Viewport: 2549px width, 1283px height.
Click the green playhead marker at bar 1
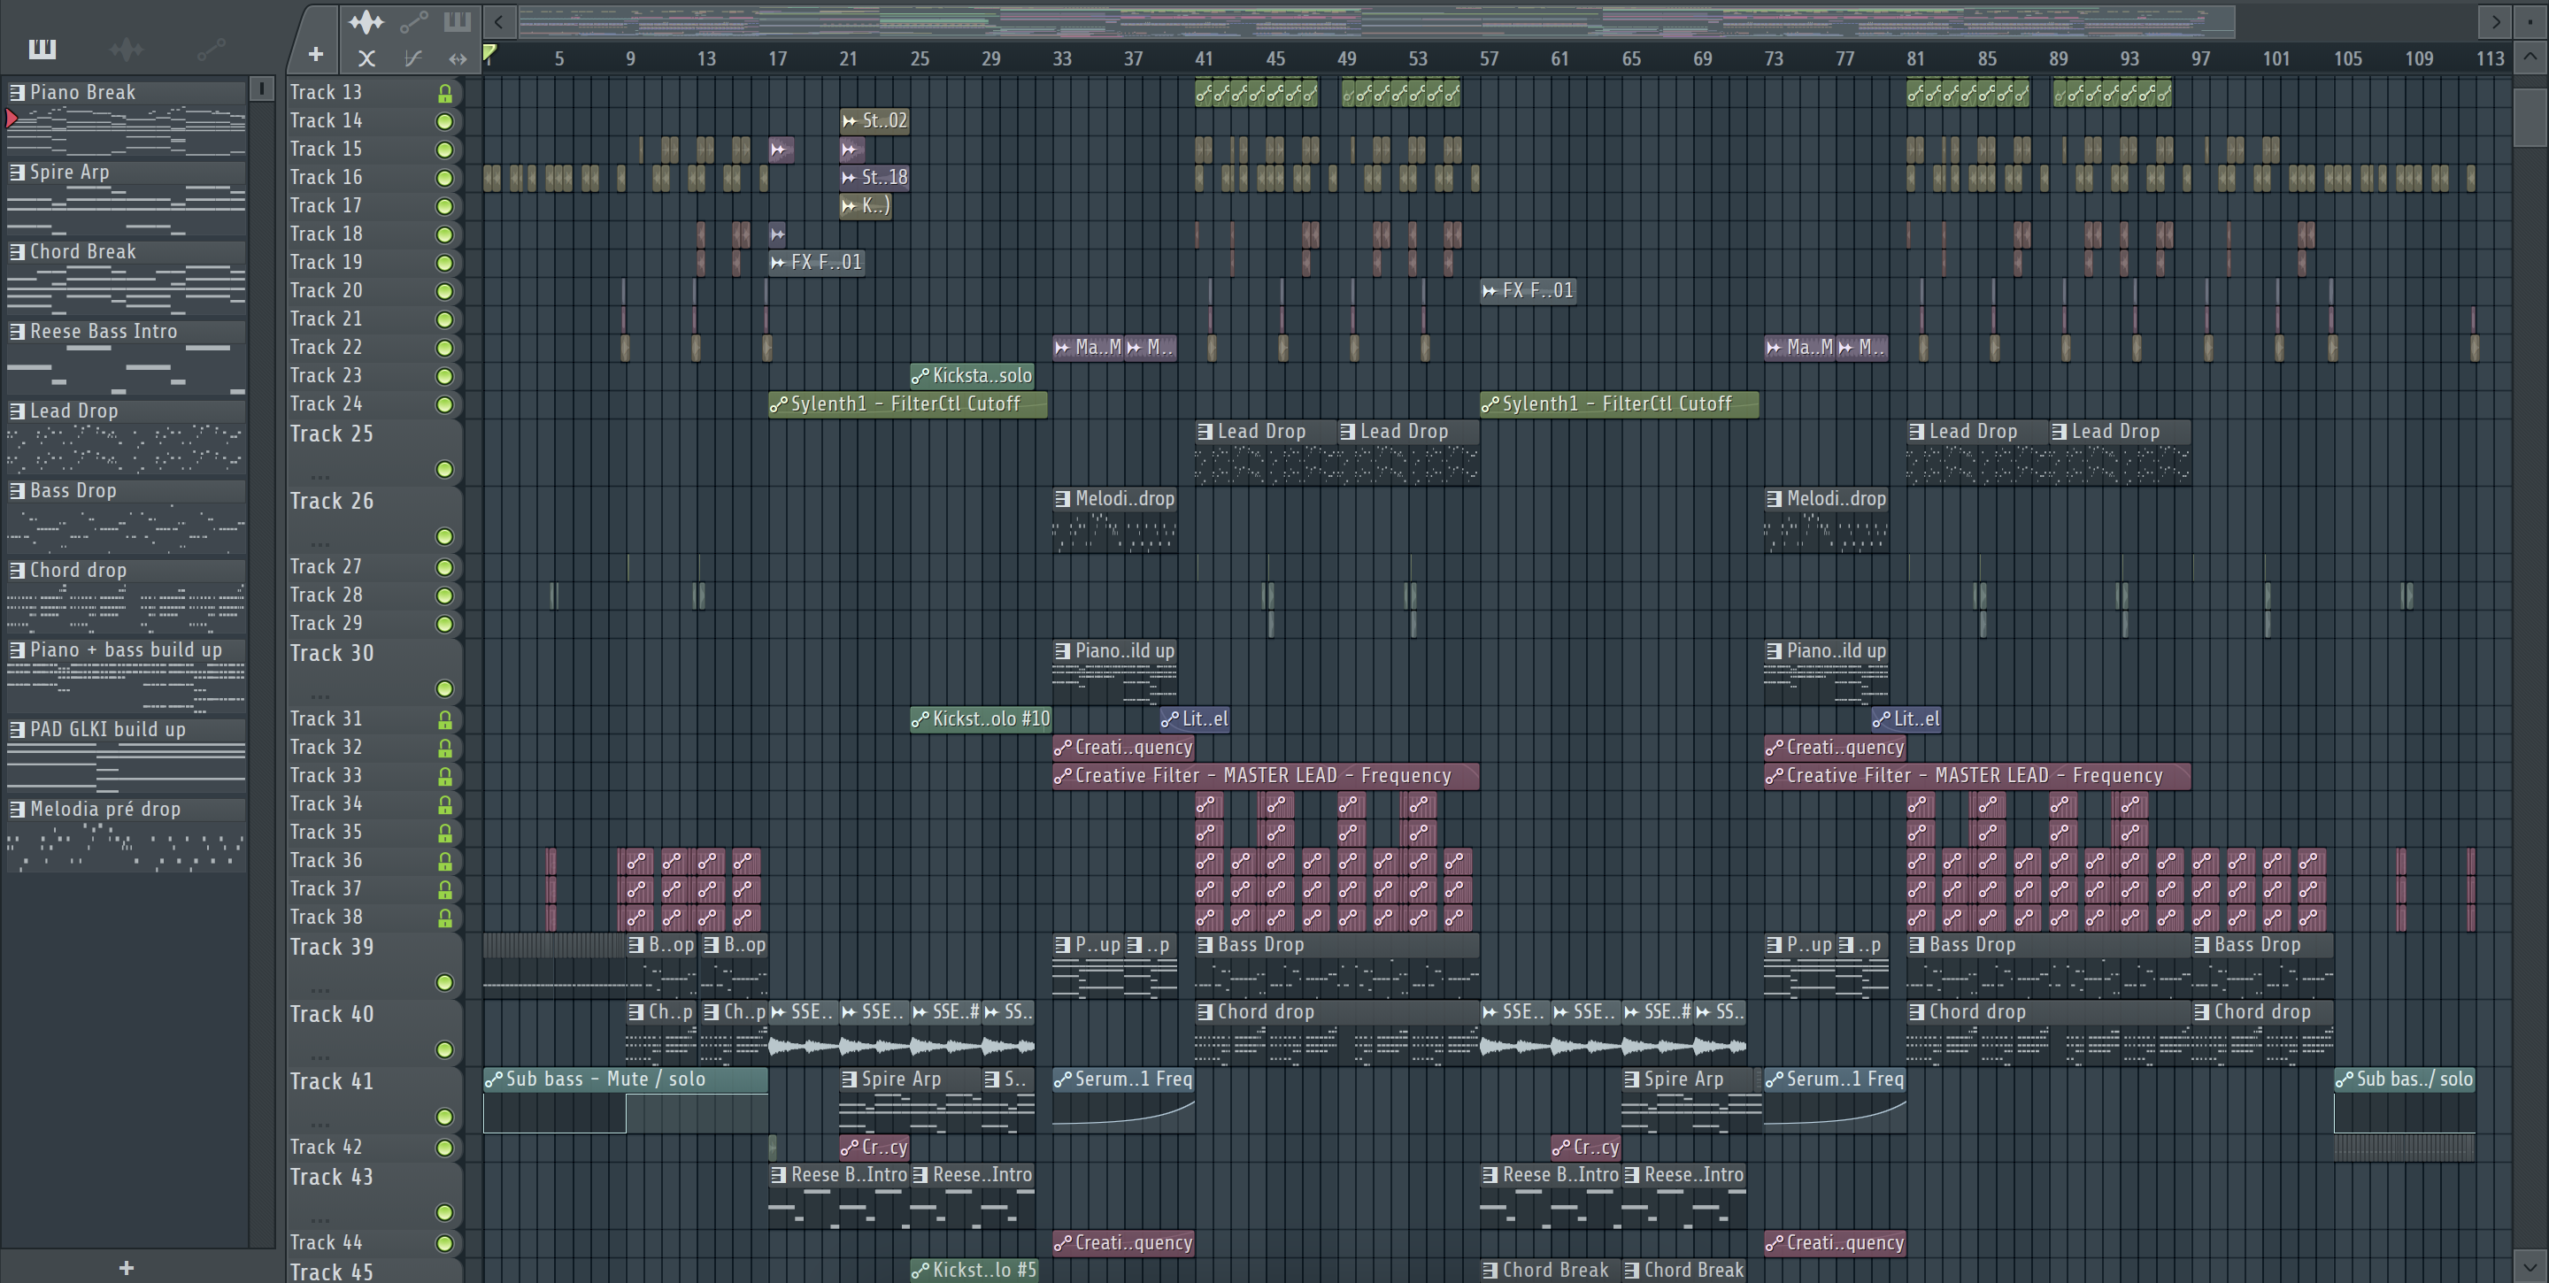pyautogui.click(x=489, y=53)
